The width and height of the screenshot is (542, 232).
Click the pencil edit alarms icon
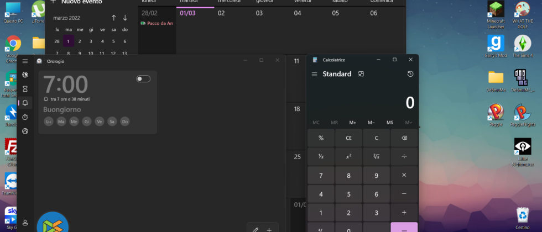(255, 229)
